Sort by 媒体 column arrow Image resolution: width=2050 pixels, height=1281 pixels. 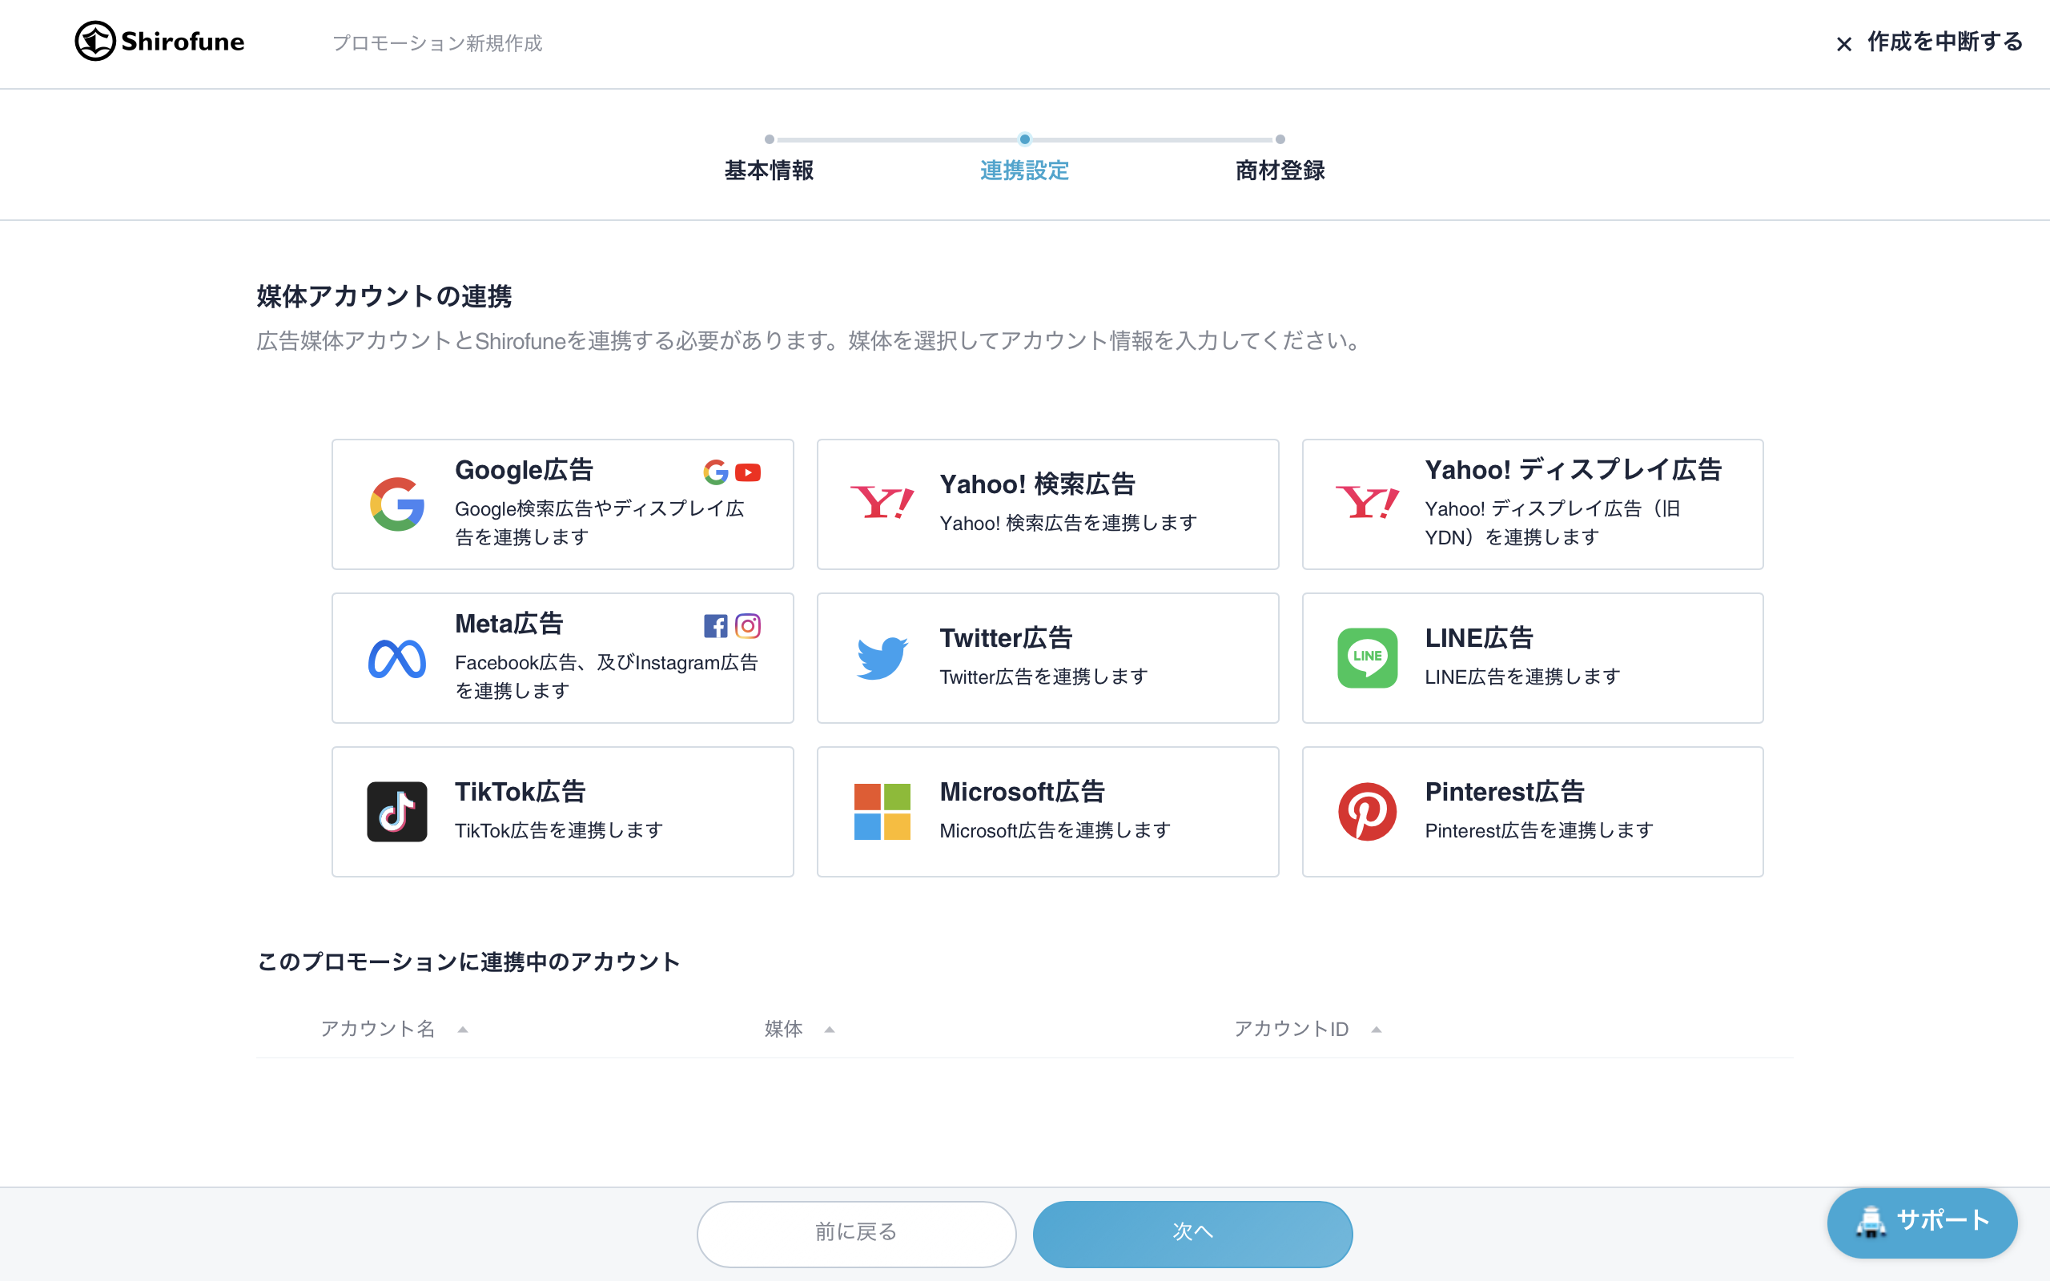tap(830, 1030)
